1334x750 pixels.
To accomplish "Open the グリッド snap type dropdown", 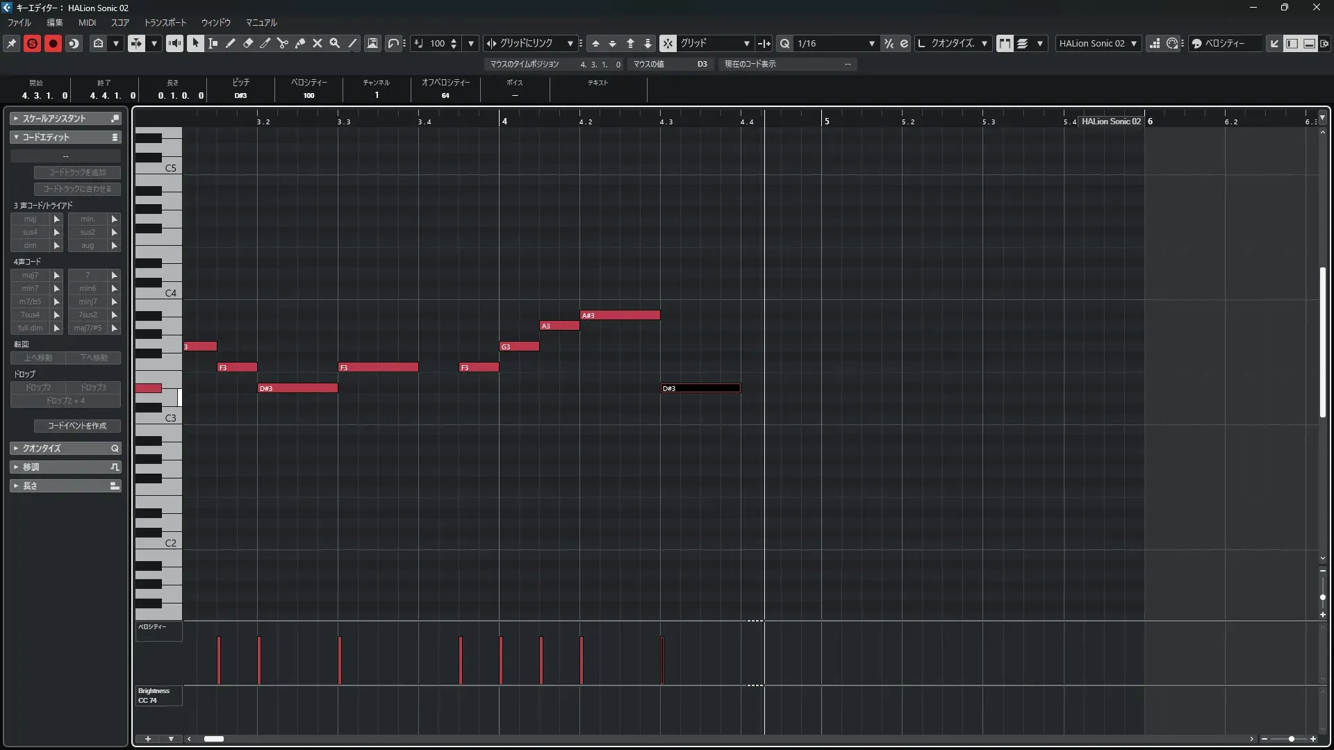I will tap(746, 43).
